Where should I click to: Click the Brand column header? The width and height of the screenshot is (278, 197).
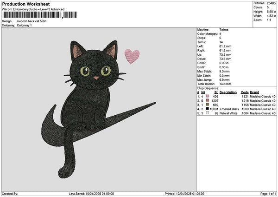click(254, 92)
